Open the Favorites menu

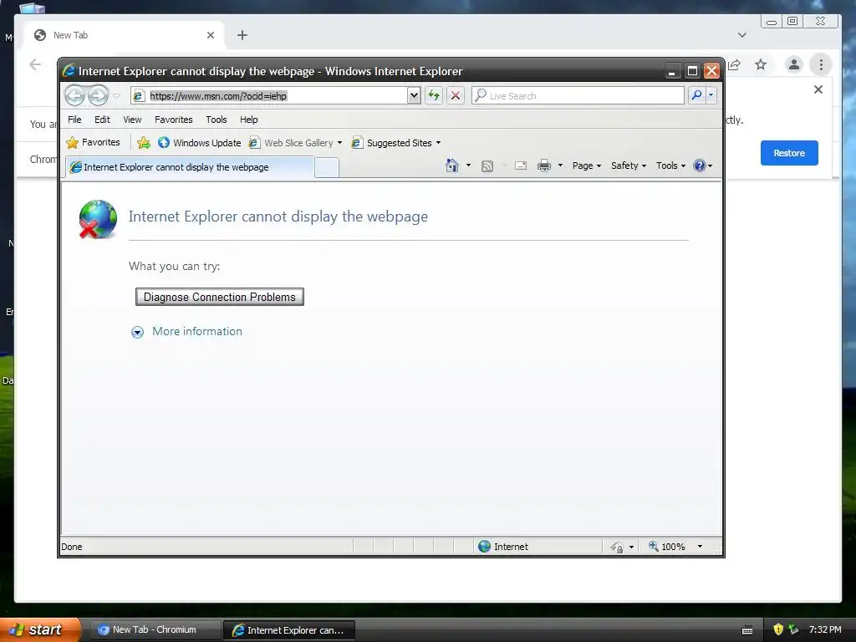click(174, 120)
